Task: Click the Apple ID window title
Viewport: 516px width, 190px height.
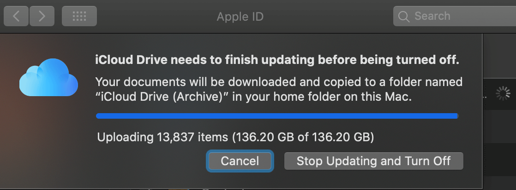Action: coord(240,17)
